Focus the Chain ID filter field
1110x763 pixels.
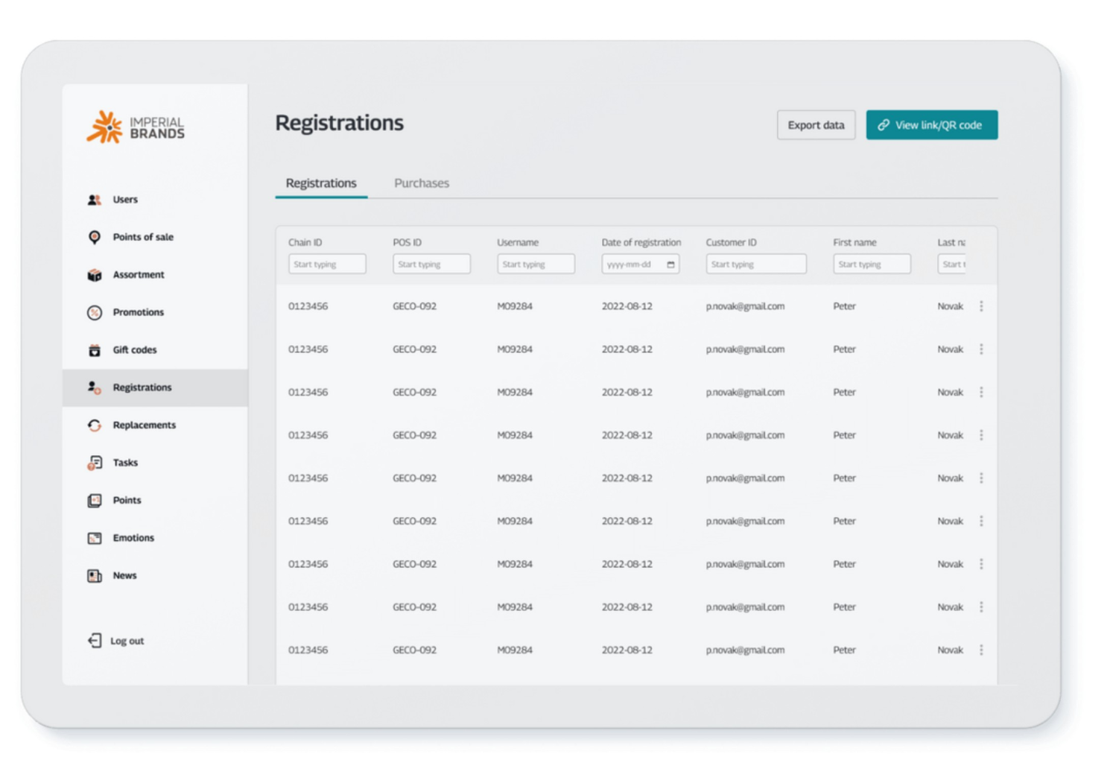coord(327,265)
